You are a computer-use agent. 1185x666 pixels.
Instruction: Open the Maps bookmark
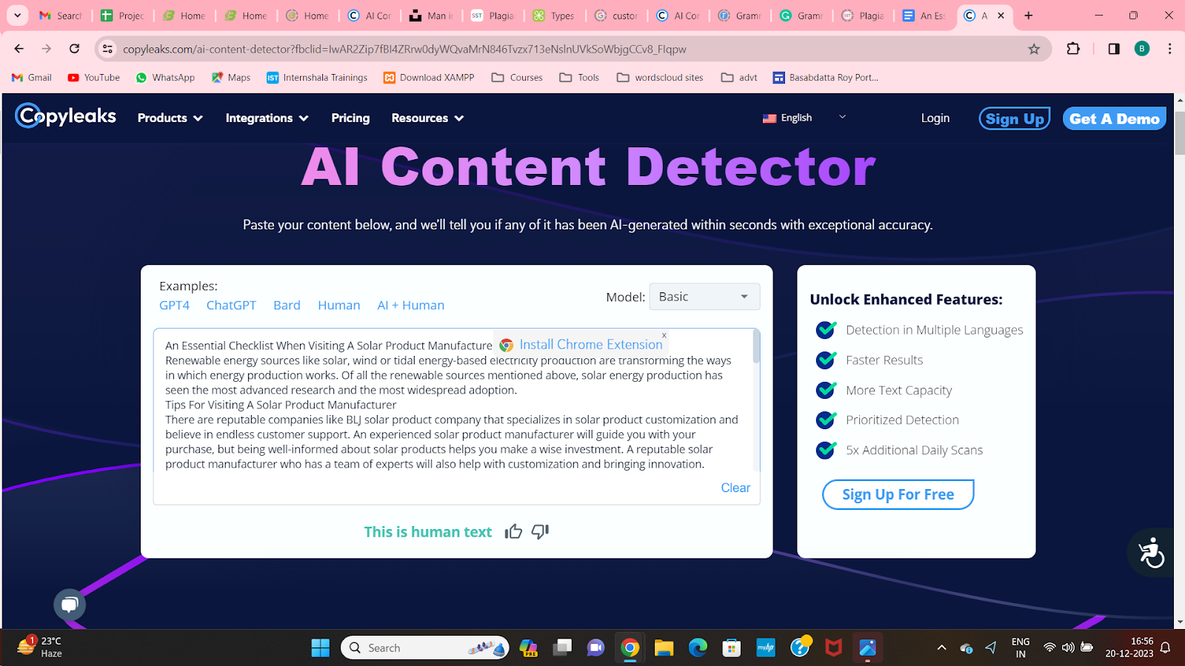(231, 77)
